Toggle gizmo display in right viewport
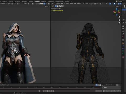This screenshot has height=94, width=126. click(110, 4)
